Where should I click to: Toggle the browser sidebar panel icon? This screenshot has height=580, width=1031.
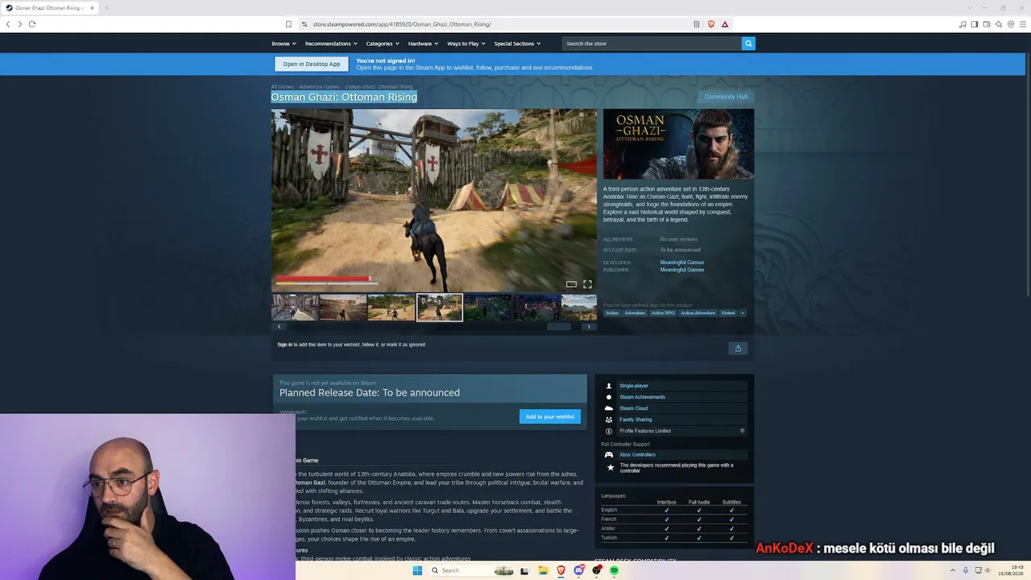pos(975,24)
